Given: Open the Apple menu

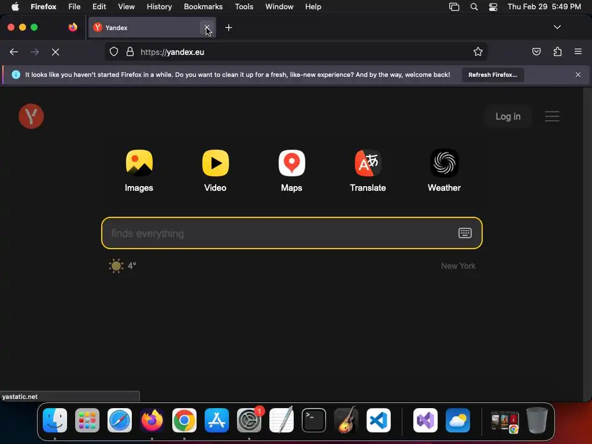Looking at the screenshot, I should [x=15, y=6].
